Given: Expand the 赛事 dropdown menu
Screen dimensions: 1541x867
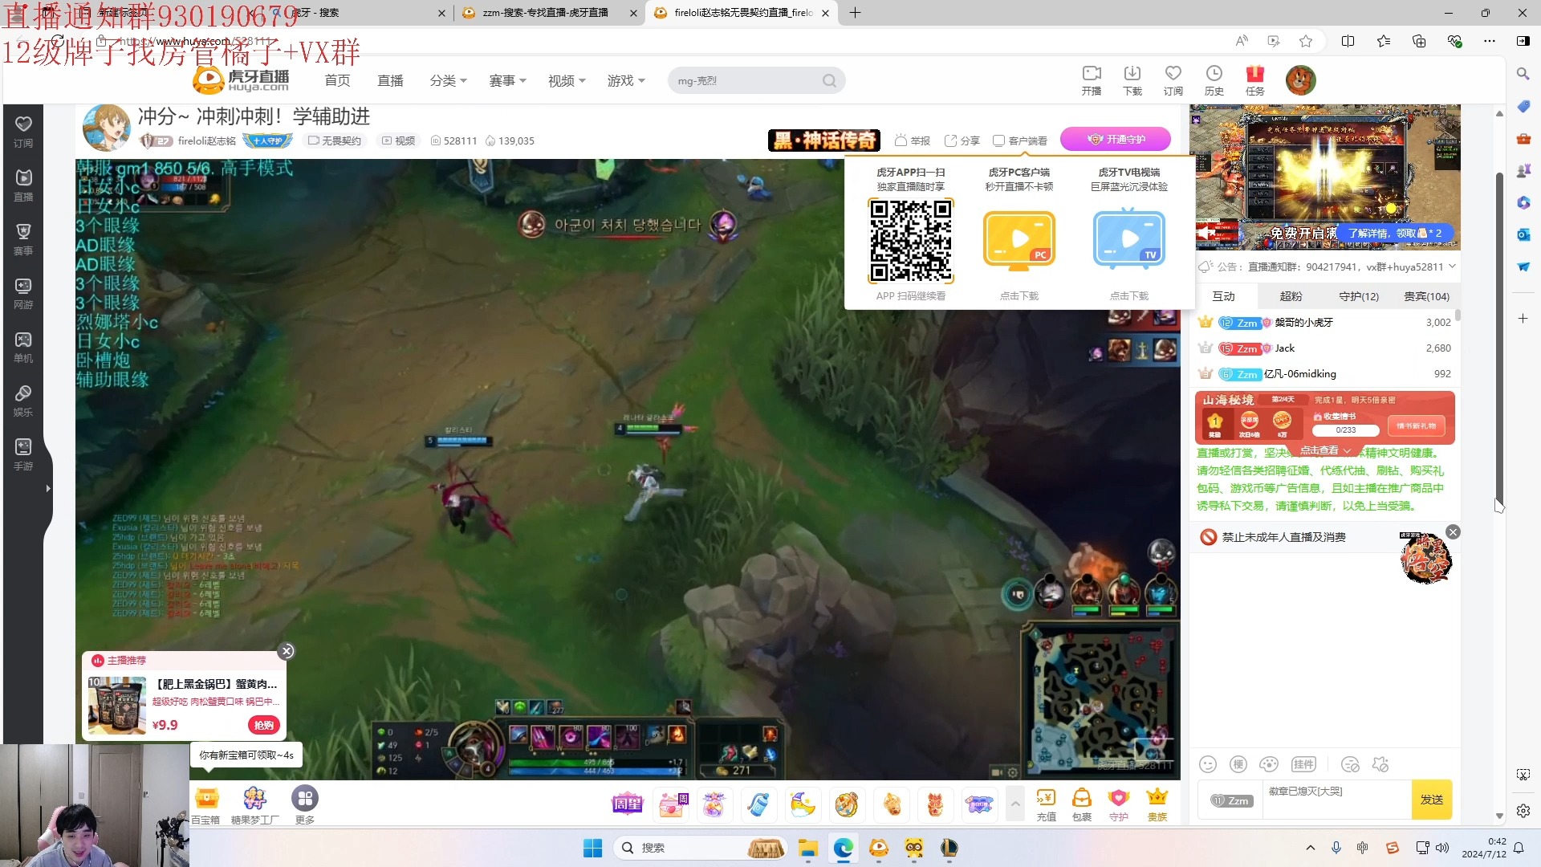Looking at the screenshot, I should tap(508, 80).
